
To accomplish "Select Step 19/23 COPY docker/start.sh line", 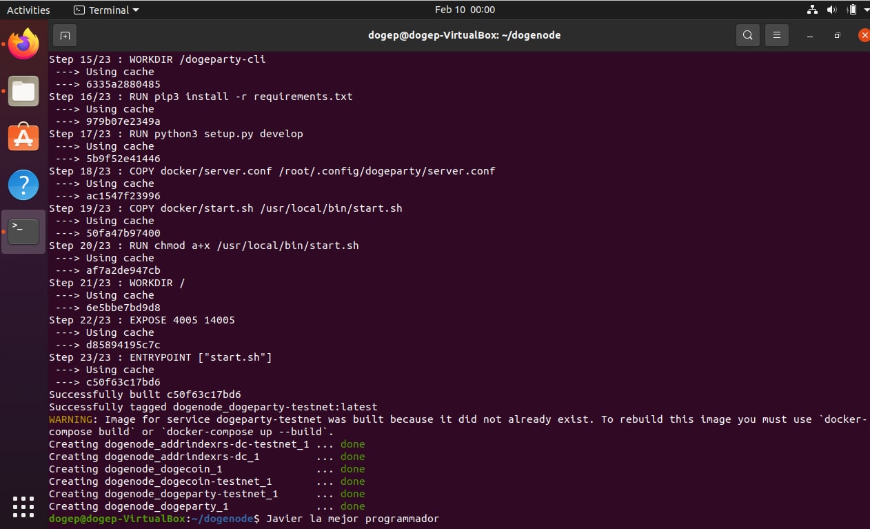I will click(225, 208).
